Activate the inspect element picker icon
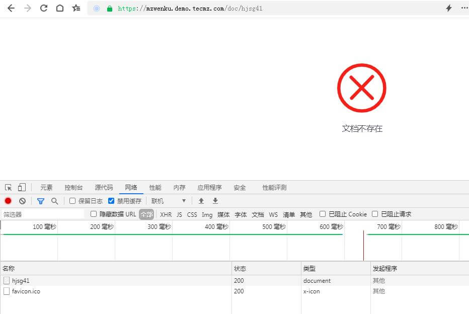The width and height of the screenshot is (469, 314). coord(9,188)
